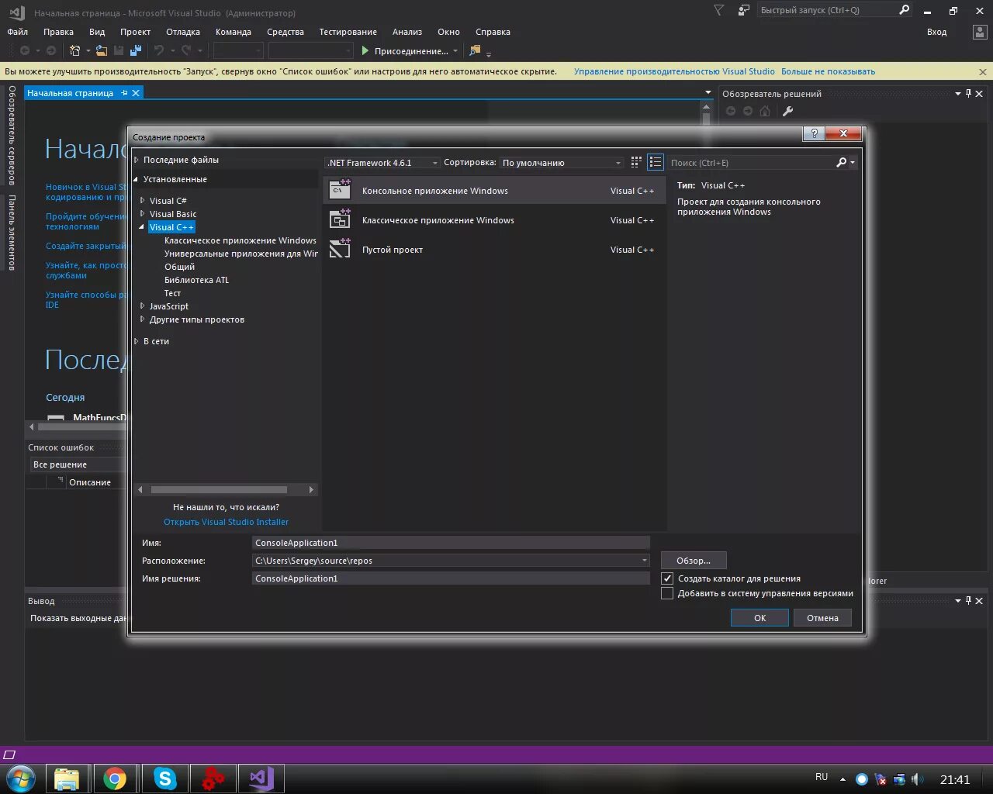993x794 pixels.
Task: Click the Home icon in Solution Explorer
Action: click(765, 111)
